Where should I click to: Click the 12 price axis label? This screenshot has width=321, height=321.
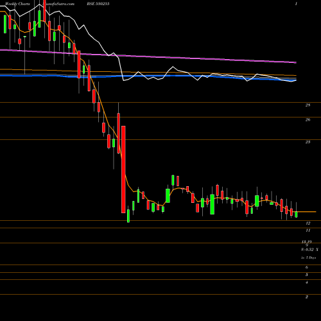coord(308,223)
